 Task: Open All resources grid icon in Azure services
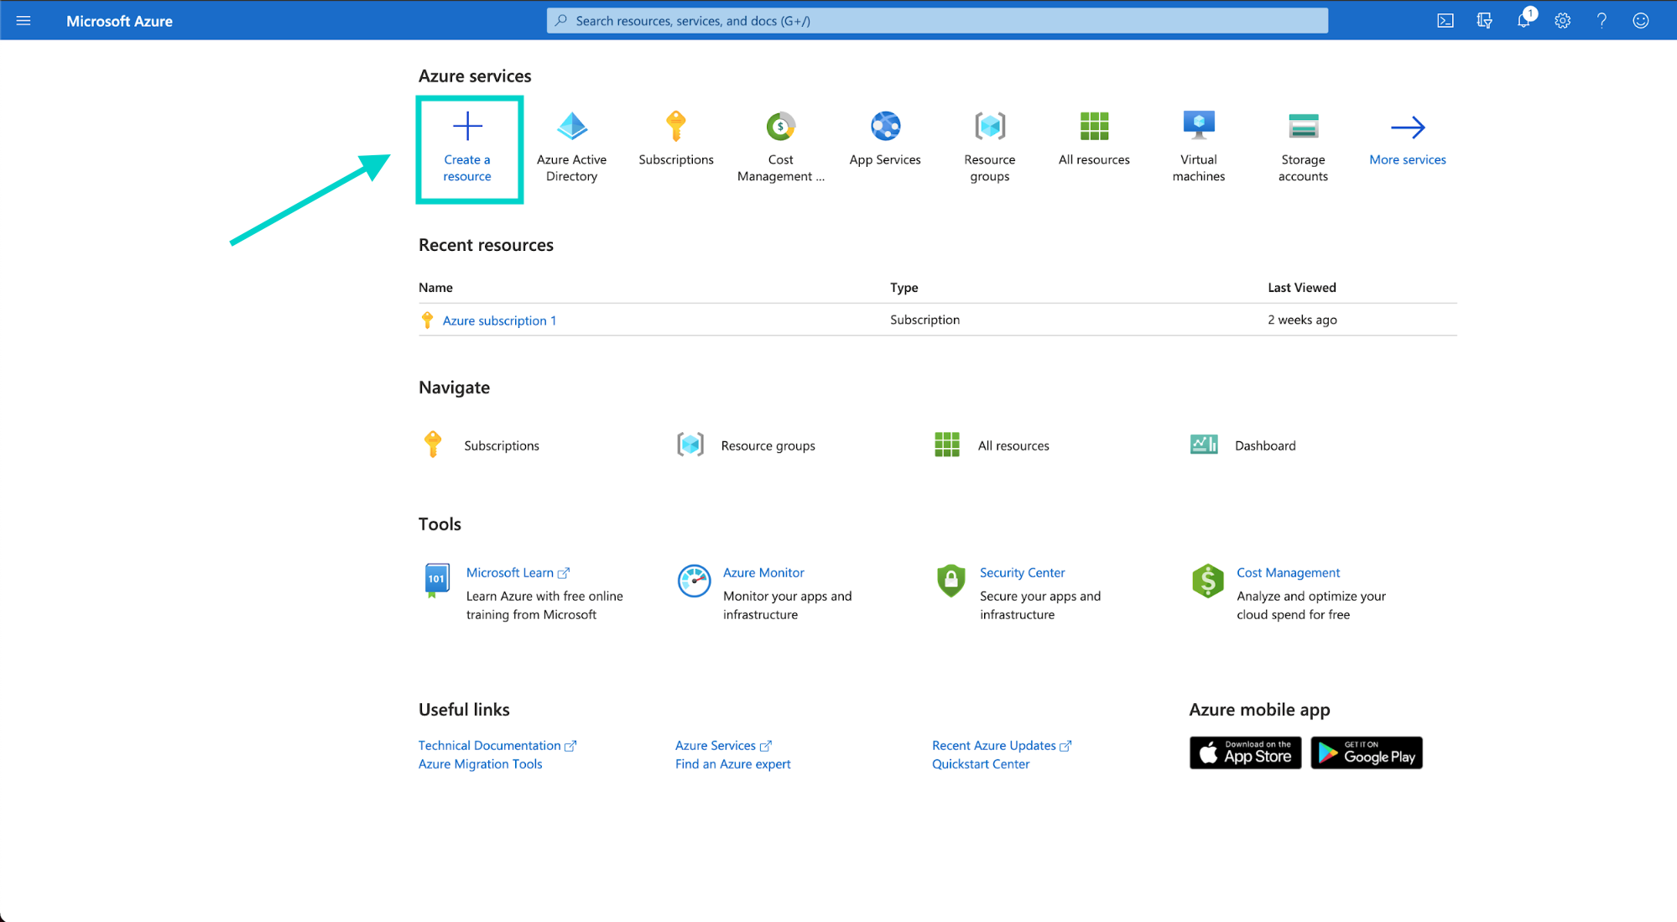click(x=1094, y=126)
